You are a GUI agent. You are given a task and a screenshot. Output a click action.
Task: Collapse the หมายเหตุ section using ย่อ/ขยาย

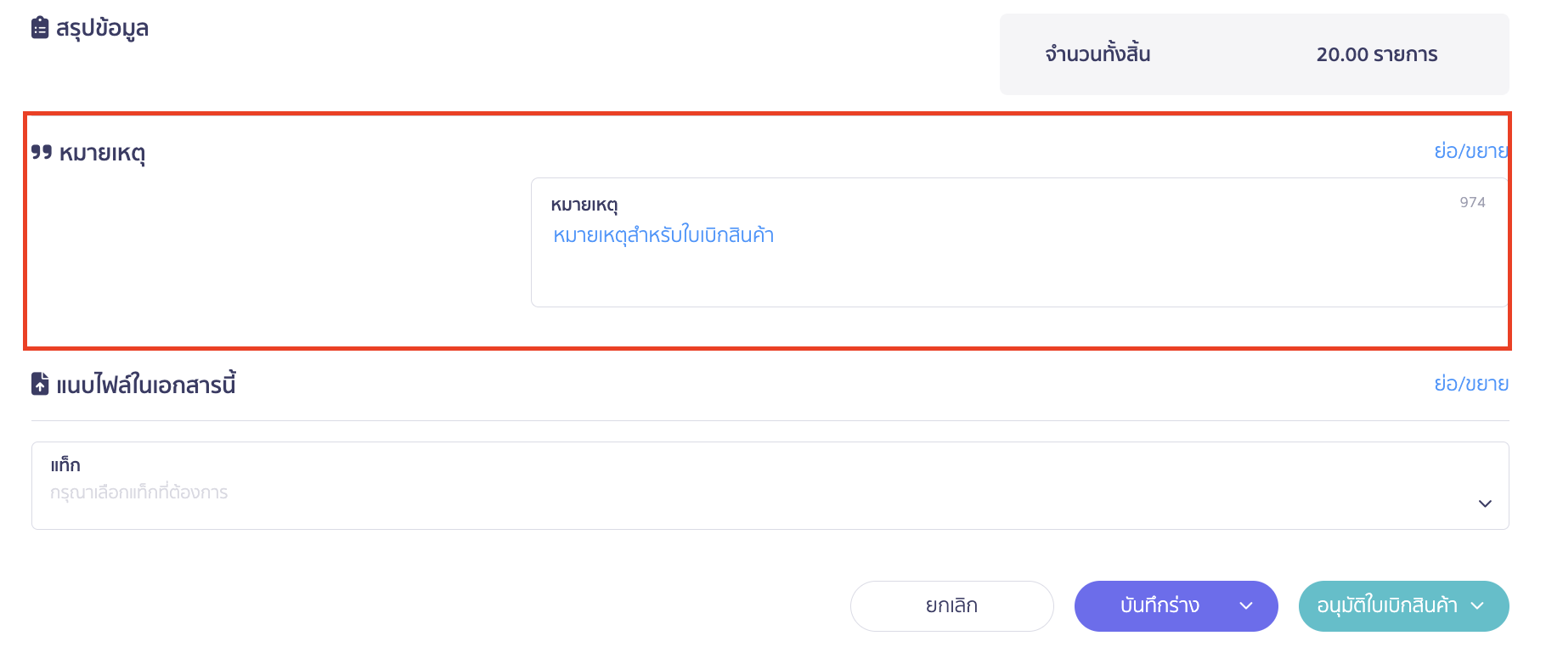click(x=1470, y=151)
